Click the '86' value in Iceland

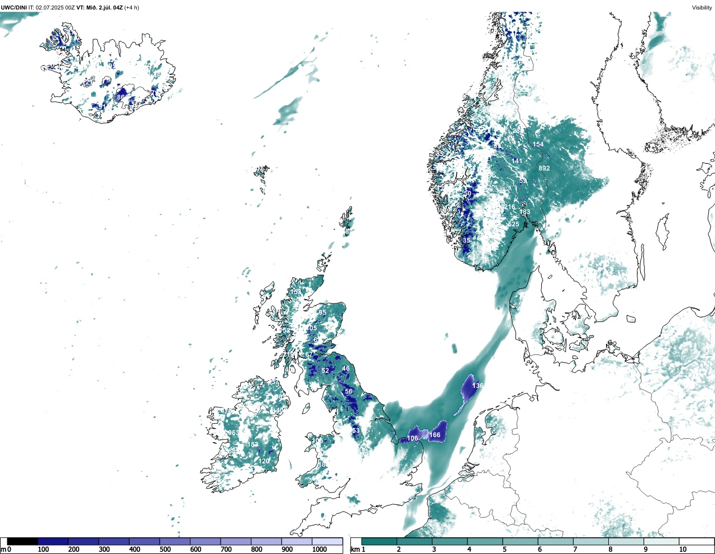click(x=121, y=97)
